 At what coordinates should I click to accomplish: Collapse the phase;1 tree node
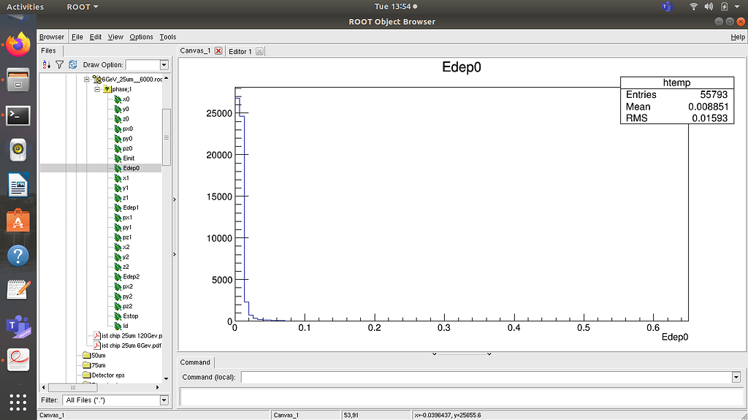97,89
